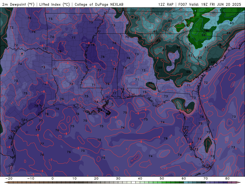The height and width of the screenshot is (184, 245).
Task: Select "F007 Valid: 19Z FRI JUN 20 2025" text
Action: pos(210,4)
